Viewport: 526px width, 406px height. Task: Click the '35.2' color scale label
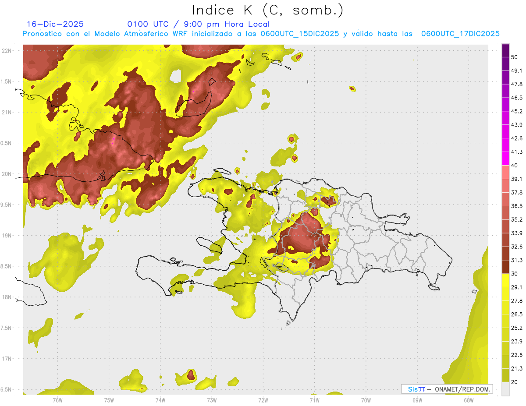(x=517, y=219)
